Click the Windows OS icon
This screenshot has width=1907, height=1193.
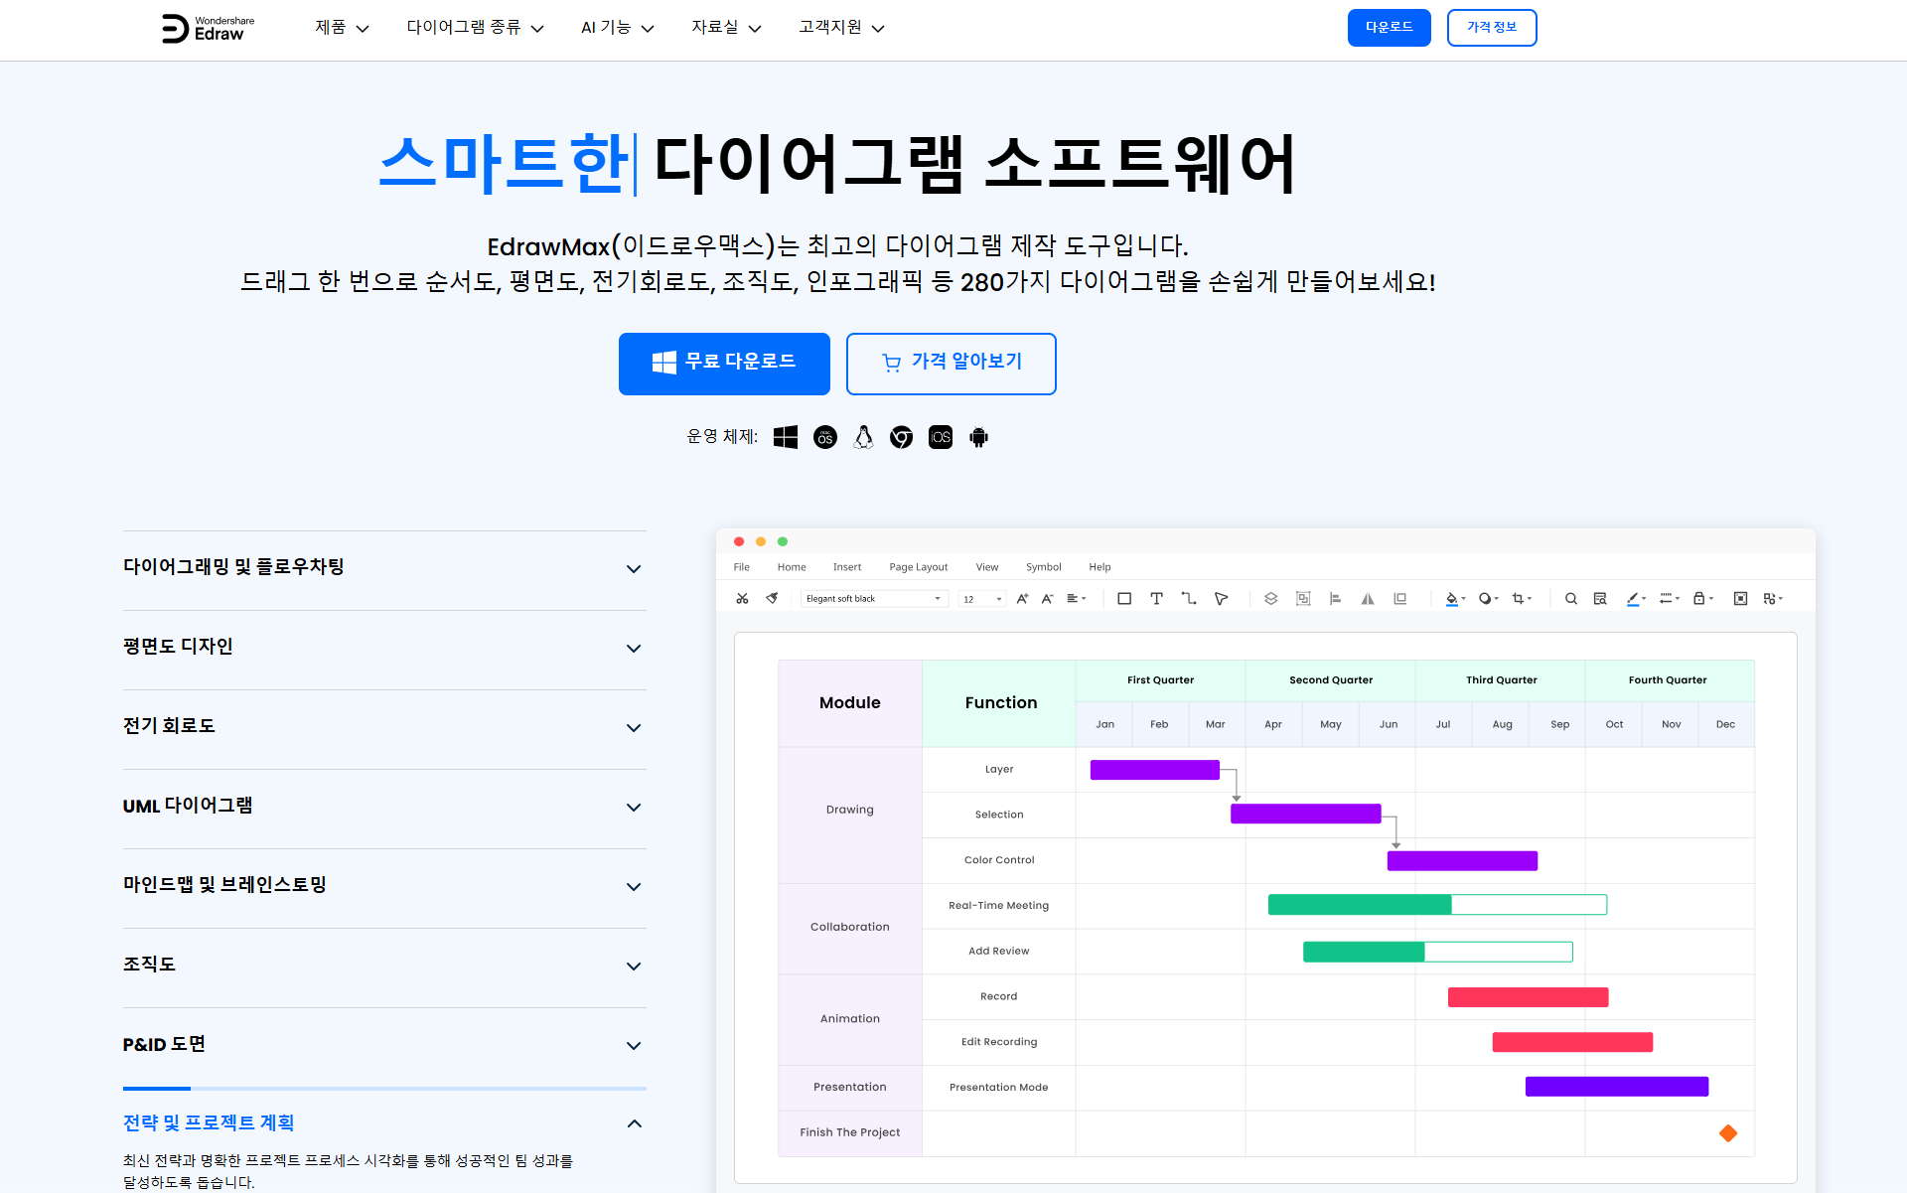click(x=786, y=437)
